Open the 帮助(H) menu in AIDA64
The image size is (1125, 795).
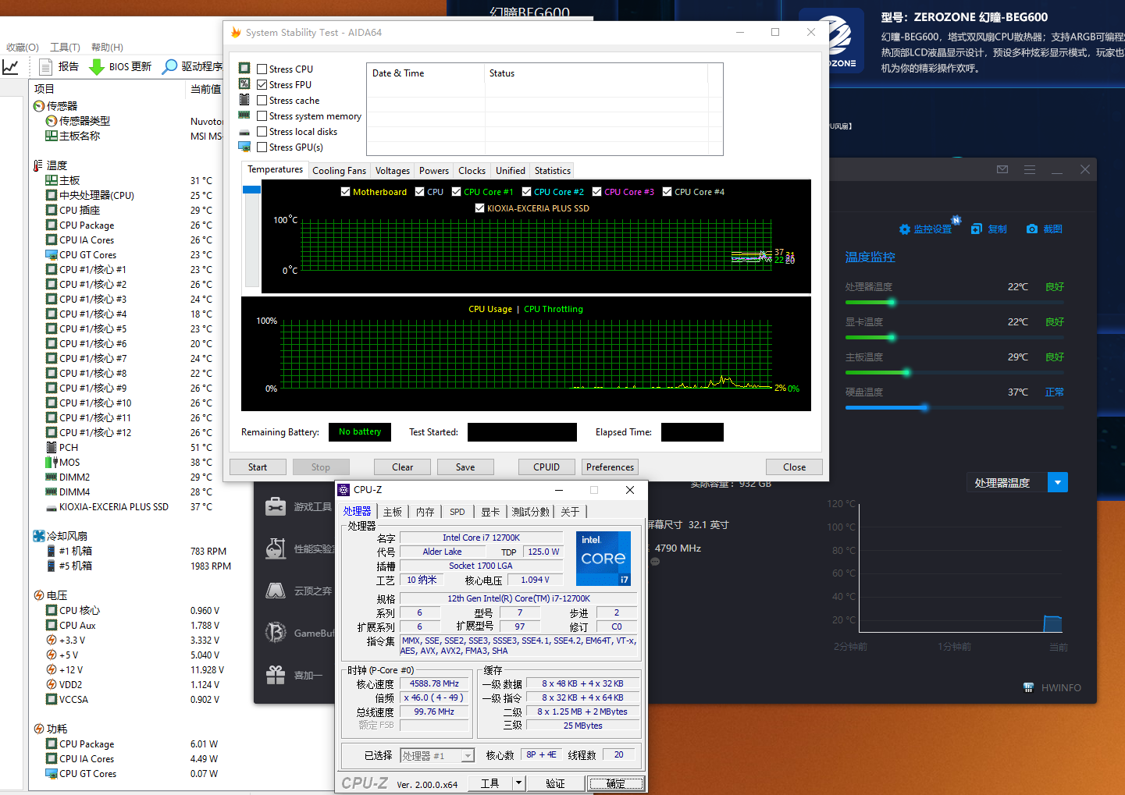[x=107, y=48]
